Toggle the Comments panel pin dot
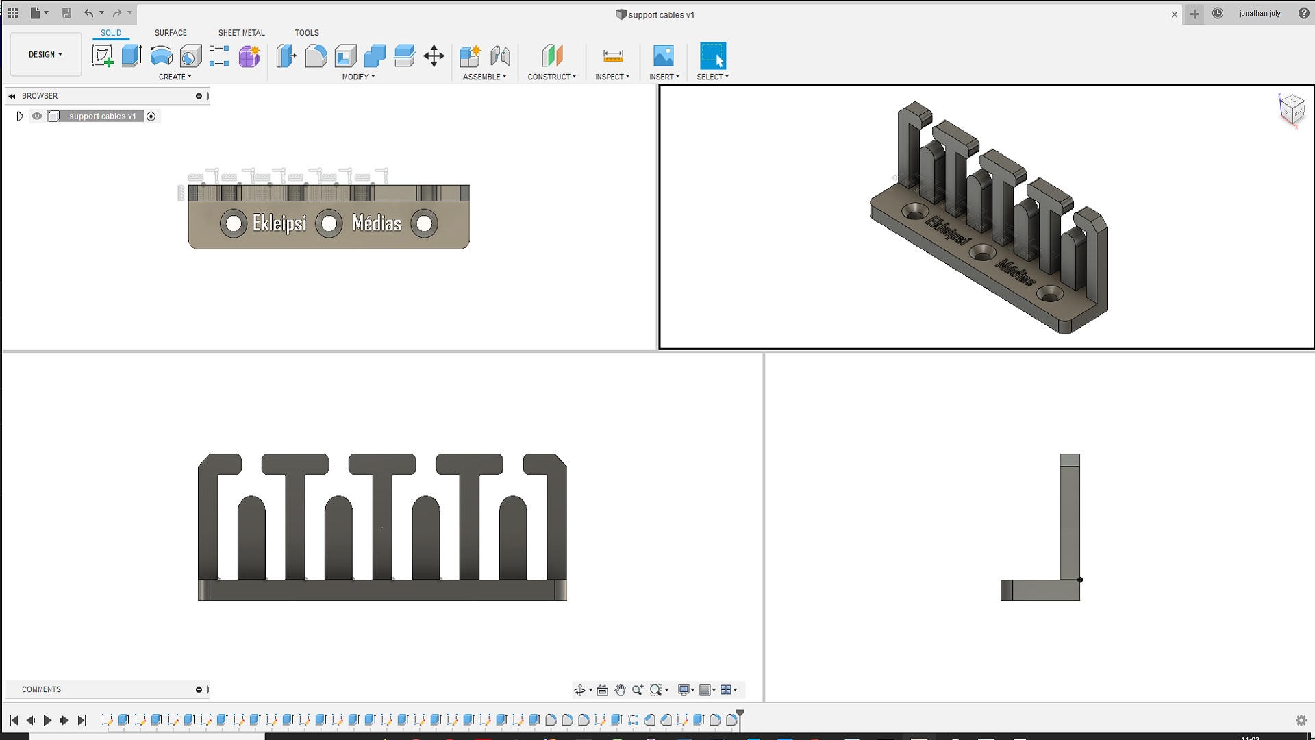The width and height of the screenshot is (1315, 740). [x=199, y=689]
